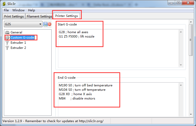Click the Custom G-code gear icon
Image resolution: width=196 pixels, height=126 pixels.
7,38
